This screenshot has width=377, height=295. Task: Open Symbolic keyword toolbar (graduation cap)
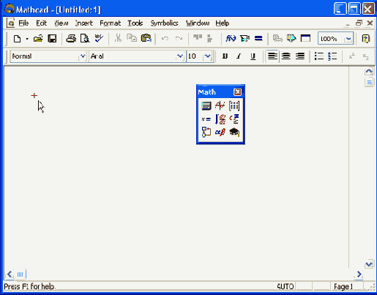234,132
